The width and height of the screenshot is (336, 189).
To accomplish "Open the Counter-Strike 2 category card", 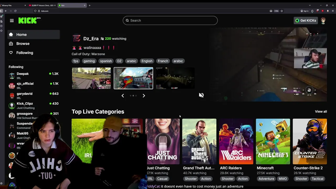I will pyautogui.click(x=310, y=141).
